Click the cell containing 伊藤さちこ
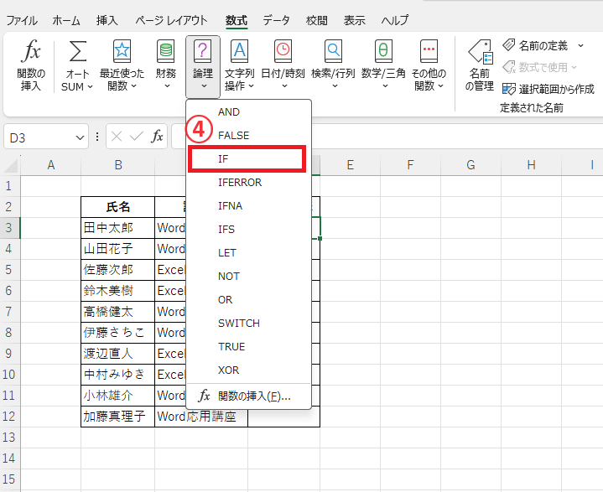This screenshot has width=603, height=492. [118, 333]
